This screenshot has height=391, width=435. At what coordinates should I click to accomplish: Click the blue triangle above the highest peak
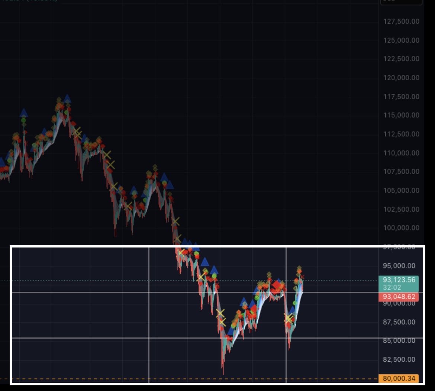point(67,99)
